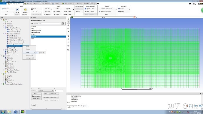Click the zone filter toggle button
Viewport: 203px width, 114px height.
click(63, 24)
